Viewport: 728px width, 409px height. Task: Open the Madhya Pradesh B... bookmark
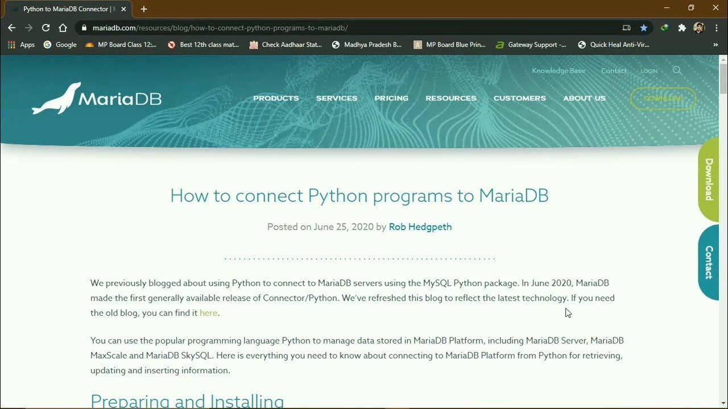tap(367, 44)
